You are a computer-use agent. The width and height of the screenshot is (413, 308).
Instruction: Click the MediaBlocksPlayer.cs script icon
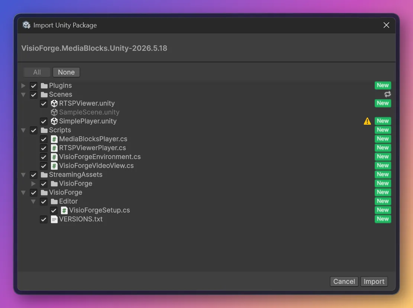point(54,139)
